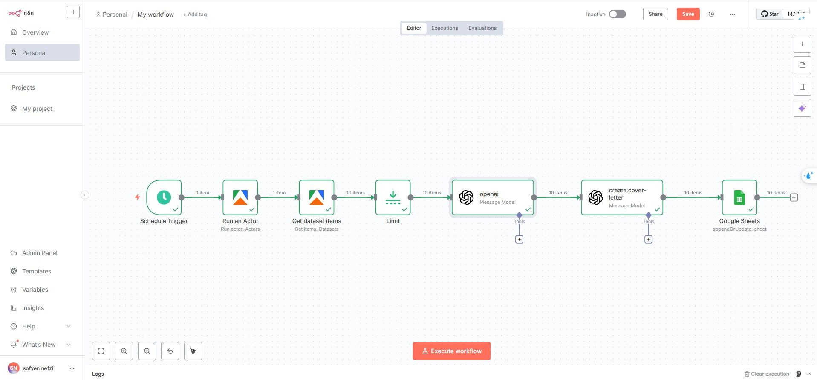Open Variables page
The height and width of the screenshot is (380, 817).
click(x=42, y=290)
